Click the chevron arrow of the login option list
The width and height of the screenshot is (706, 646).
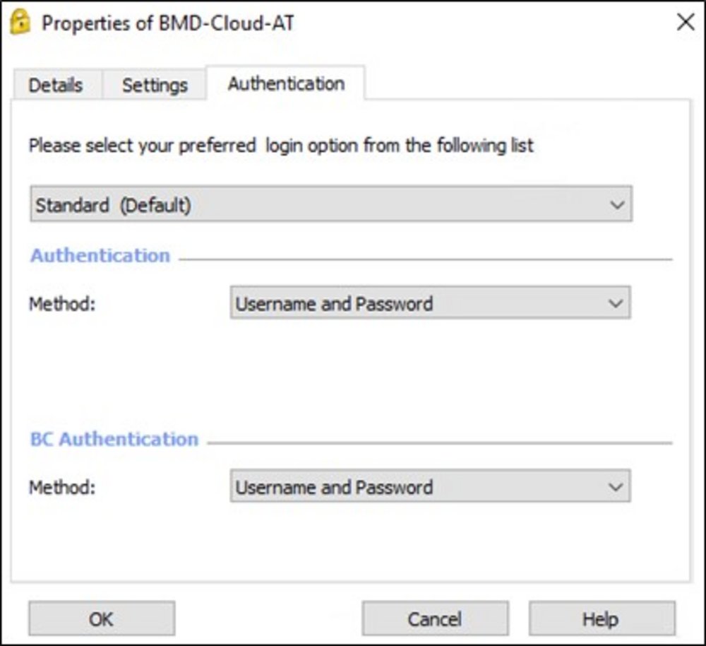pyautogui.click(x=617, y=205)
